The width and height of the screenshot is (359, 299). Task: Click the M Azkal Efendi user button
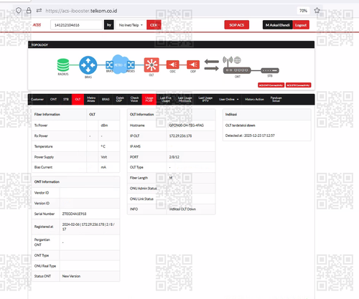point(278,25)
